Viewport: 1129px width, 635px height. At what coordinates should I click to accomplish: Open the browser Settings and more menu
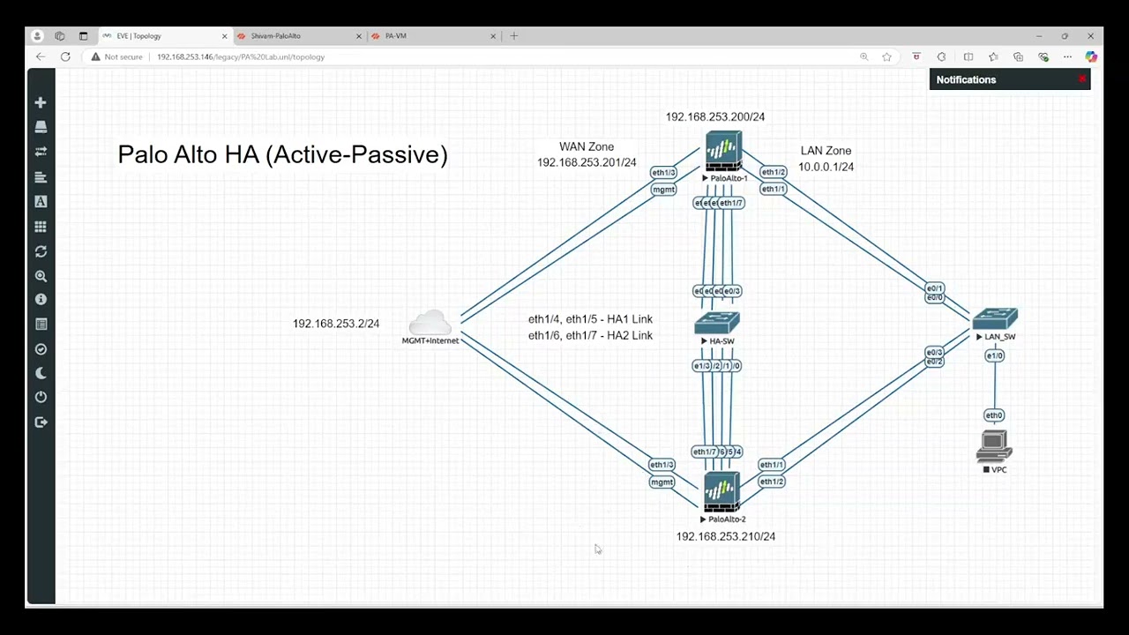click(1067, 56)
